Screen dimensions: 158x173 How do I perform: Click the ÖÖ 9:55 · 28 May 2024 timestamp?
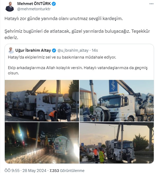click(x=25, y=171)
